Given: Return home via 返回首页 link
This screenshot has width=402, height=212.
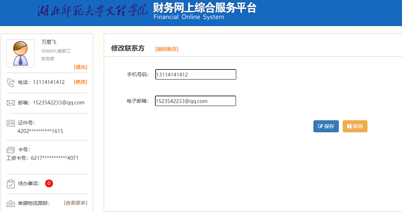Looking at the screenshot, I should point(167,49).
